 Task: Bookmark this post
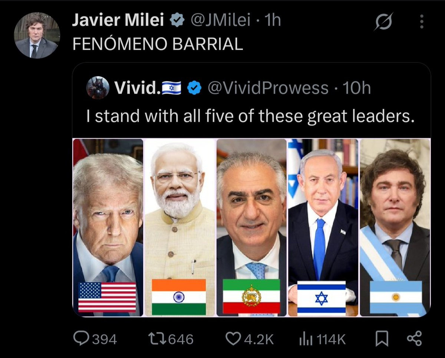[x=381, y=339]
